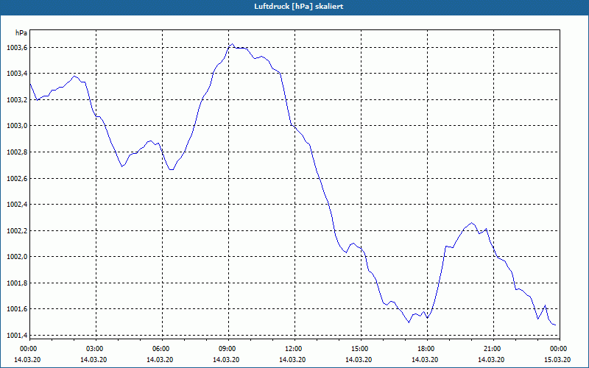Select the 09:00 time axis label
This screenshot has height=368, width=589.
coord(229,349)
